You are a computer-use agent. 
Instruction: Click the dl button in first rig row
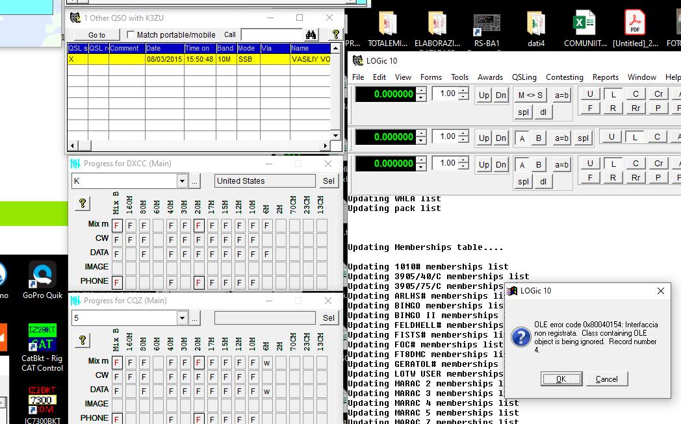point(543,112)
